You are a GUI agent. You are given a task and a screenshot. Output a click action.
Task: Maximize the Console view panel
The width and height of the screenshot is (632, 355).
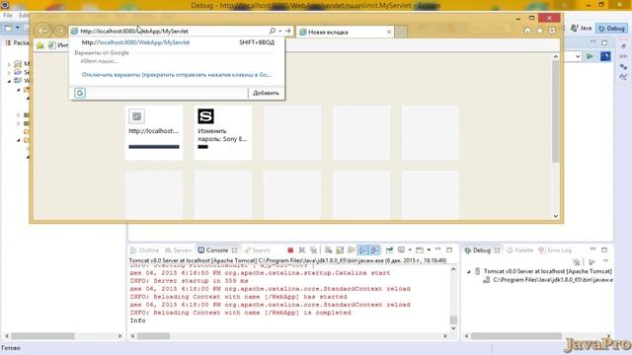[x=449, y=249]
